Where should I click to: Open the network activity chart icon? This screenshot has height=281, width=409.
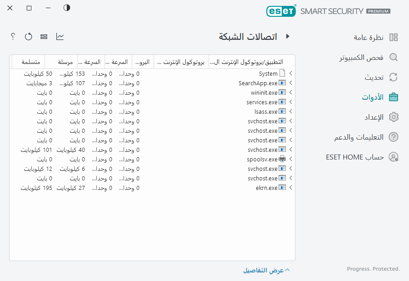60,37
